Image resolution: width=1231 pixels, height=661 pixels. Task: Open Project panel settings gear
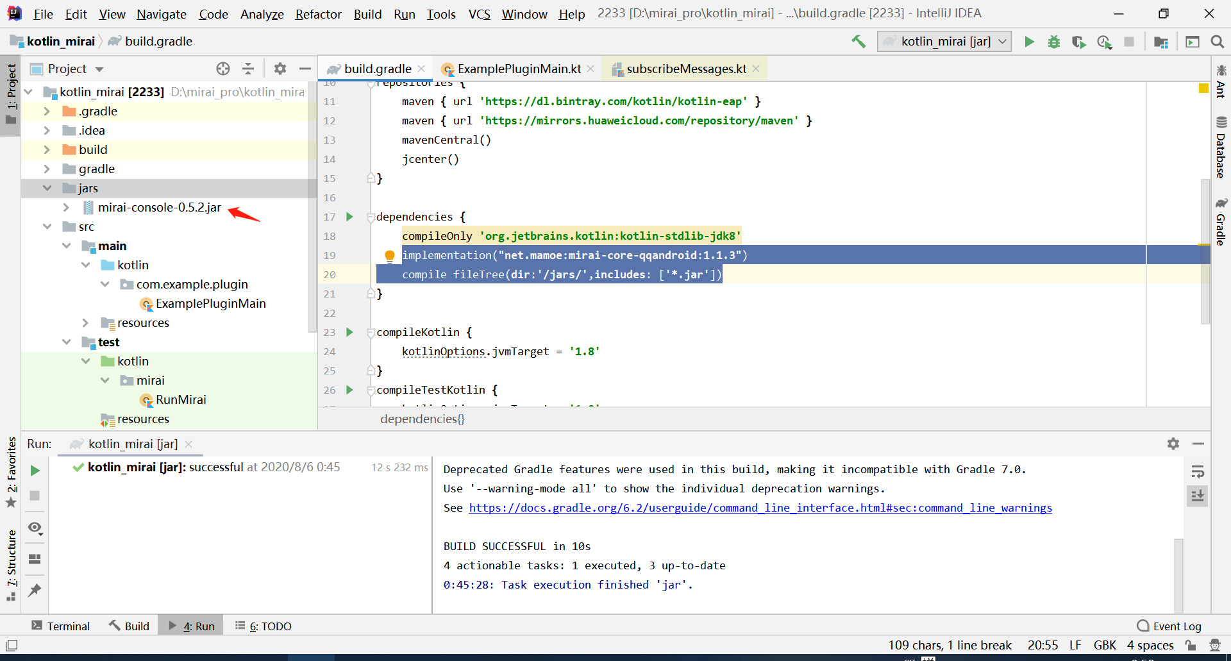pos(280,69)
